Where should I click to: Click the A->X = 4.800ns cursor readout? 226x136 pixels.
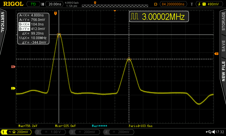32,15
